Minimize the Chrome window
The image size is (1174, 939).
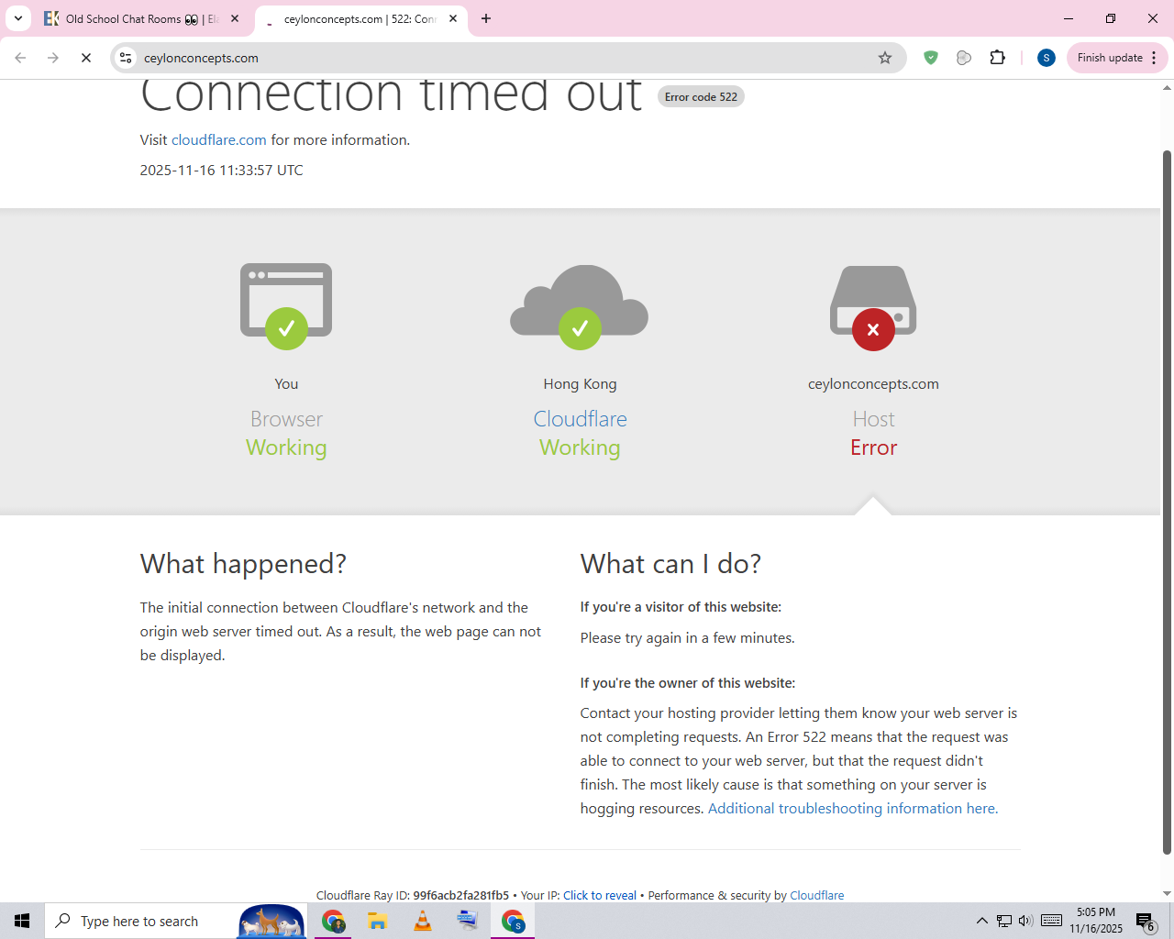click(1069, 18)
